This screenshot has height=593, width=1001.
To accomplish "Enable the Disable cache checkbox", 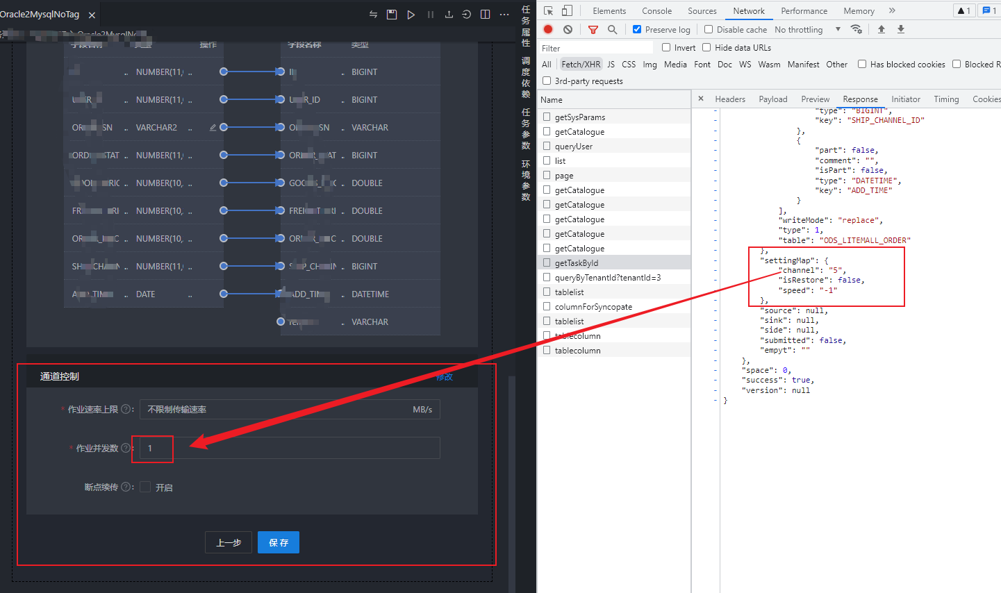I will coord(709,29).
